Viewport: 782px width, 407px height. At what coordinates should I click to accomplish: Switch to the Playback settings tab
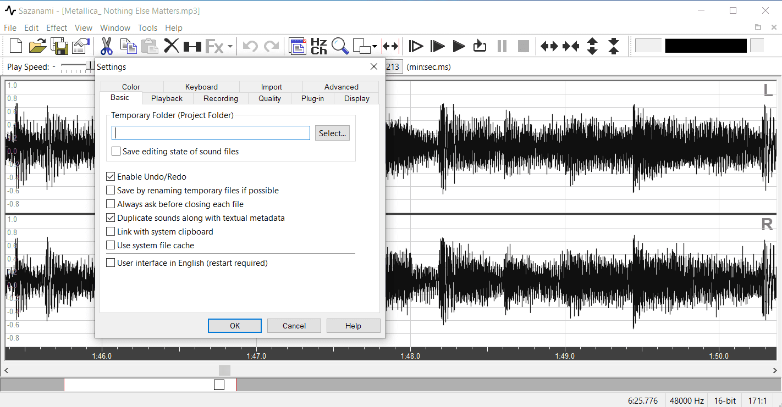point(167,98)
